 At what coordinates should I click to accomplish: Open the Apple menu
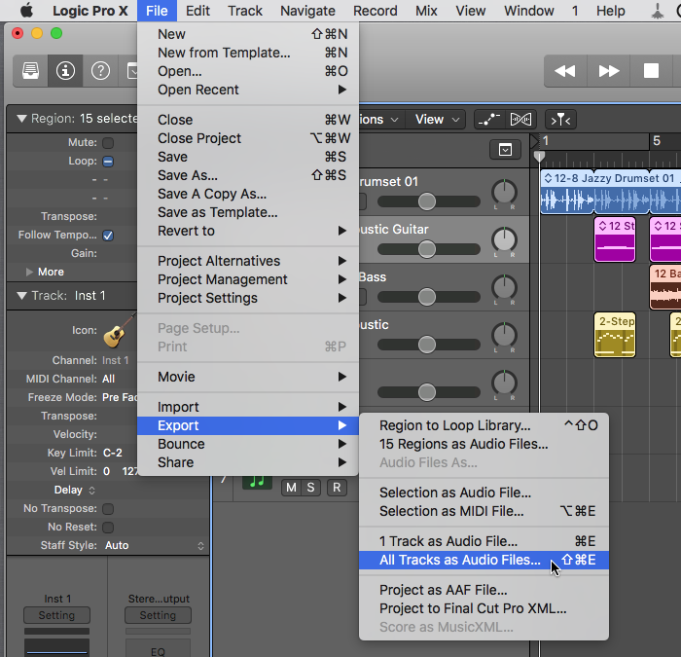[27, 11]
